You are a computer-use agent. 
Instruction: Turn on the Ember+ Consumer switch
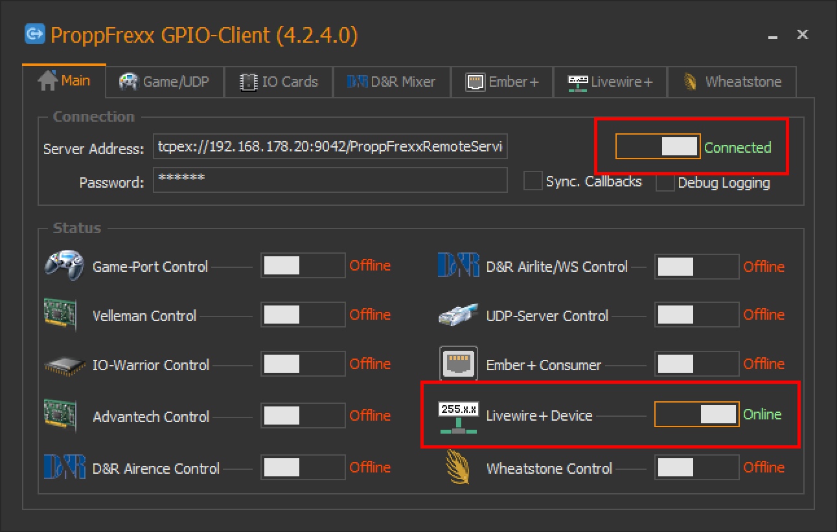[x=696, y=364]
